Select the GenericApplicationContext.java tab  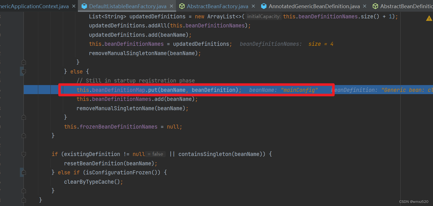(x=34, y=6)
